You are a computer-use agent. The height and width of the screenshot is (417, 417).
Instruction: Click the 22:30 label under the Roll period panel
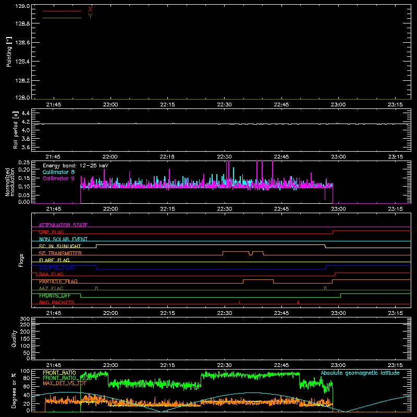pos(225,157)
